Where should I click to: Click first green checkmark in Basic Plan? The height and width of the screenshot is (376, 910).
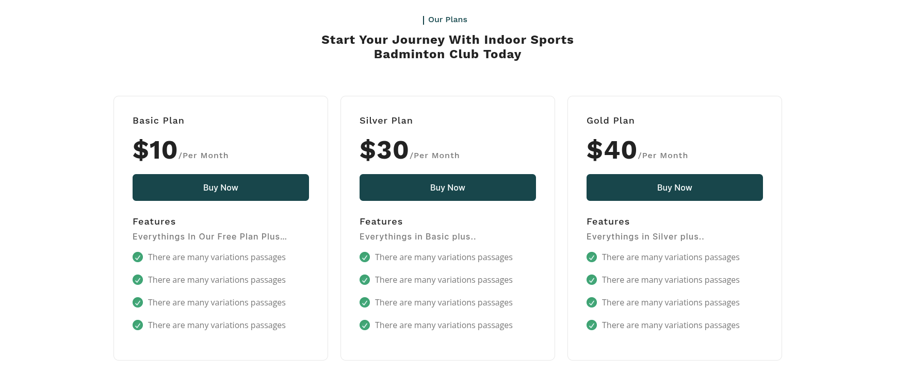point(138,257)
